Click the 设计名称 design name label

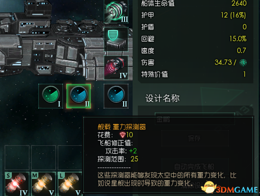(162, 98)
